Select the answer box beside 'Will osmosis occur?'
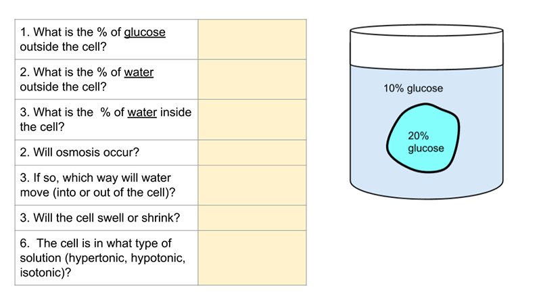 click(252, 152)
